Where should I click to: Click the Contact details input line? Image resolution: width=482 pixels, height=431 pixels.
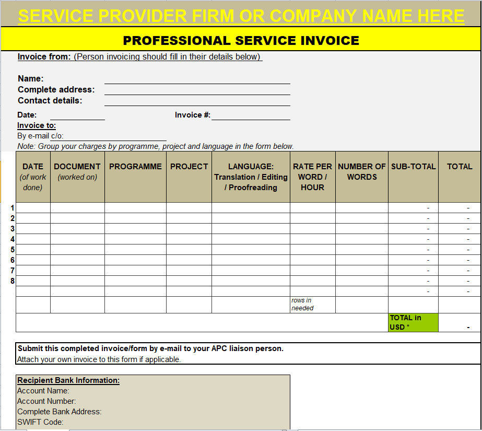197,101
